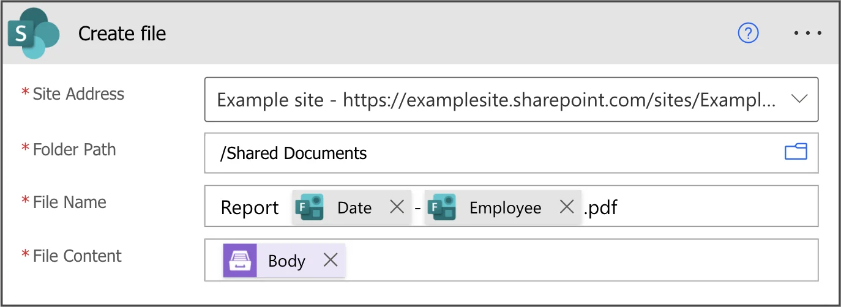
Task: Click the Forms icon on Employee token
Action: [x=442, y=207]
